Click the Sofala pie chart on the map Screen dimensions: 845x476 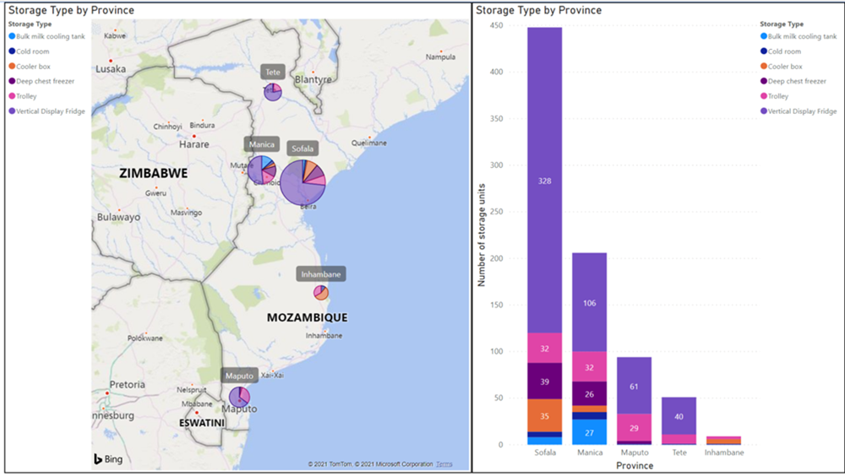click(x=303, y=182)
